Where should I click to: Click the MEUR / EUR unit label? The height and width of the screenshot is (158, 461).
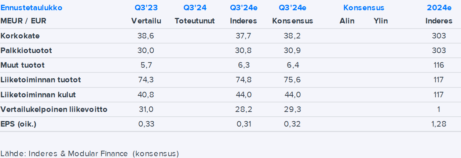point(23,21)
